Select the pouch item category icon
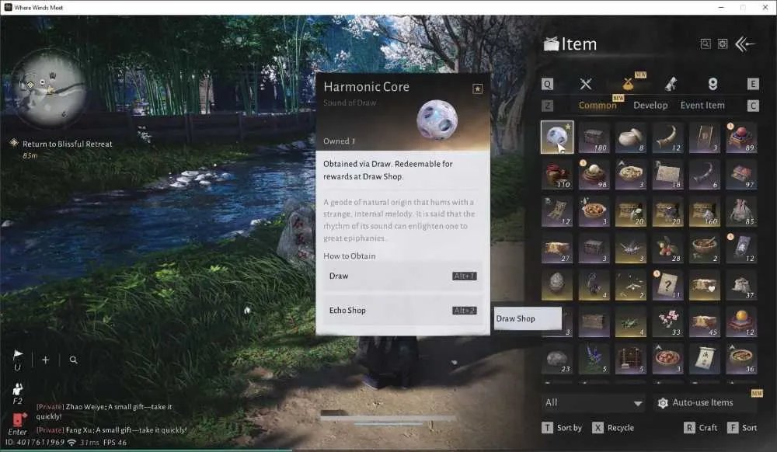Screen dimensions: 777x452 coord(628,84)
